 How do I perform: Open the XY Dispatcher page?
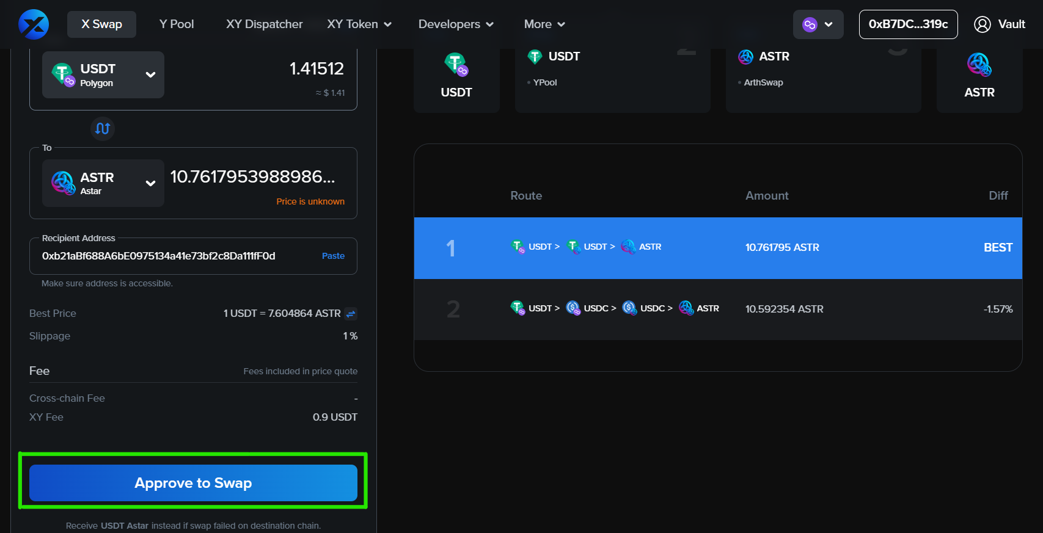264,24
